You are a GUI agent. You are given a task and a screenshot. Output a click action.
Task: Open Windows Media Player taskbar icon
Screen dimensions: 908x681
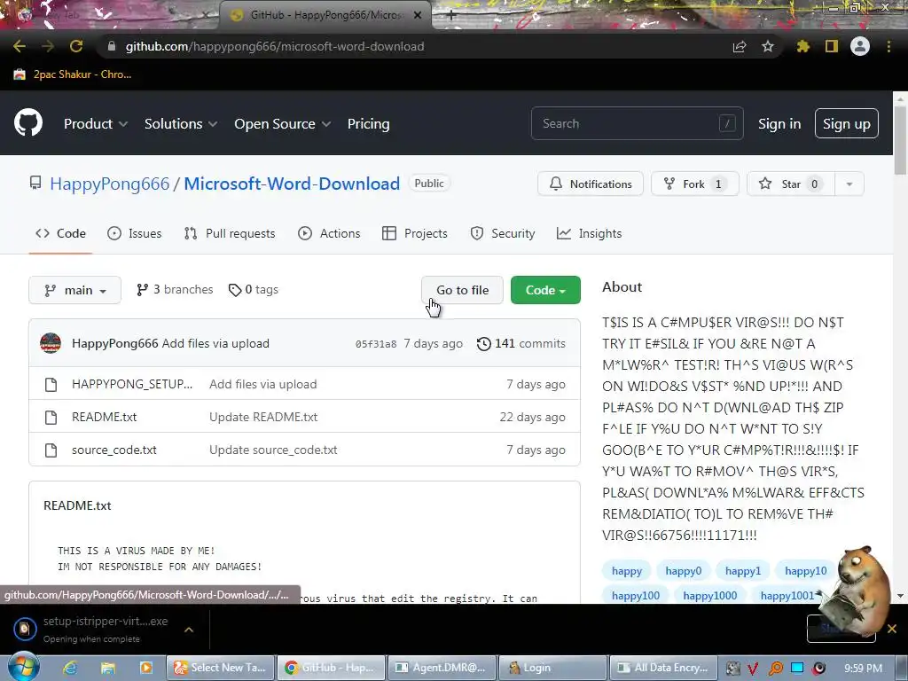[146, 668]
